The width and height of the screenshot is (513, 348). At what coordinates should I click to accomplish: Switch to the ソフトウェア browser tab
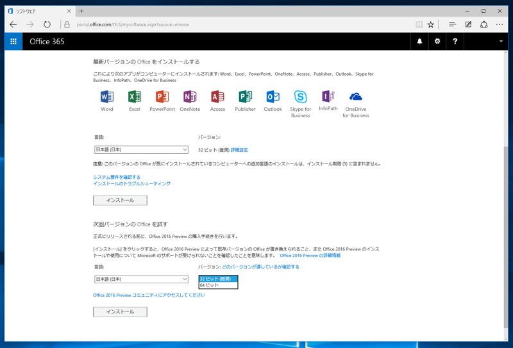click(x=39, y=11)
